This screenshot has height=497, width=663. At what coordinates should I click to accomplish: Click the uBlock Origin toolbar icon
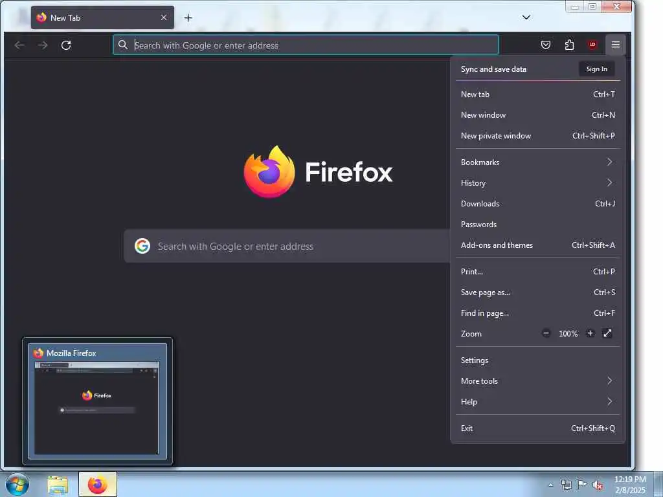pos(592,45)
